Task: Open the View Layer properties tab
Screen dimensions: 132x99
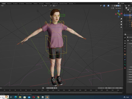Action: pyautogui.click(x=125, y=46)
